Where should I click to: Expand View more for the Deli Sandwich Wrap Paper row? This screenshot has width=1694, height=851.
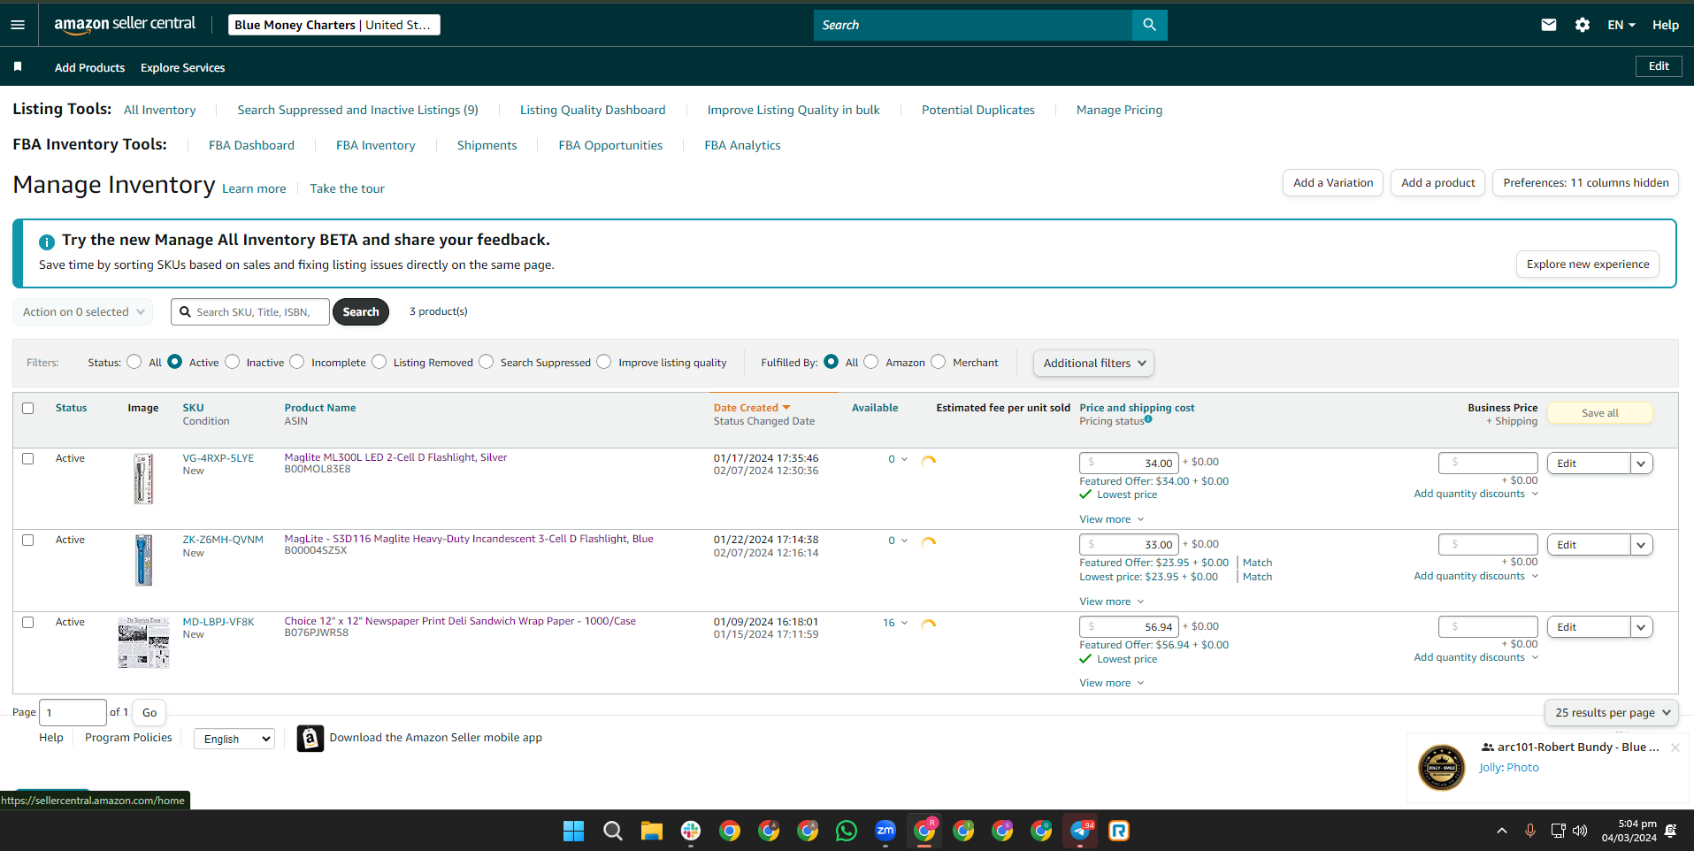click(1111, 683)
